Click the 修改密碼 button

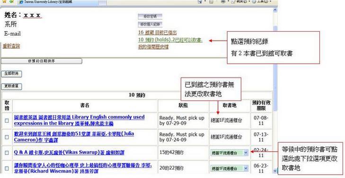[150, 16]
